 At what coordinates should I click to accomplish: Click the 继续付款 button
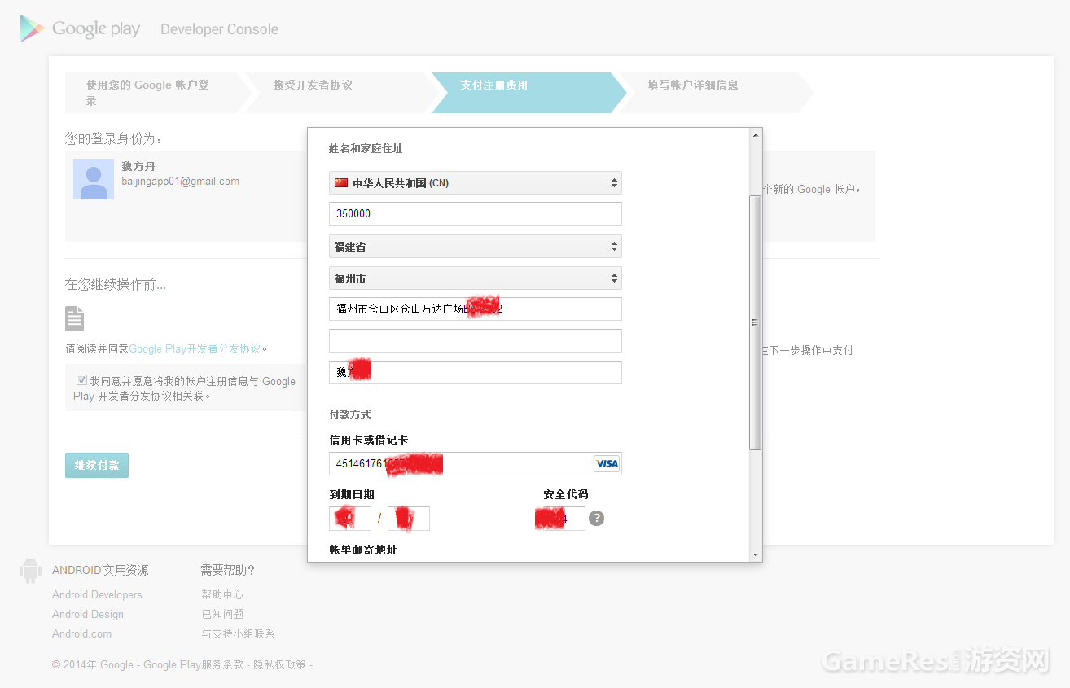point(97,465)
